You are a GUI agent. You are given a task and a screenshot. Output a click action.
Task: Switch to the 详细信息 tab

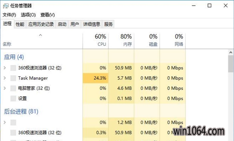click(92, 24)
